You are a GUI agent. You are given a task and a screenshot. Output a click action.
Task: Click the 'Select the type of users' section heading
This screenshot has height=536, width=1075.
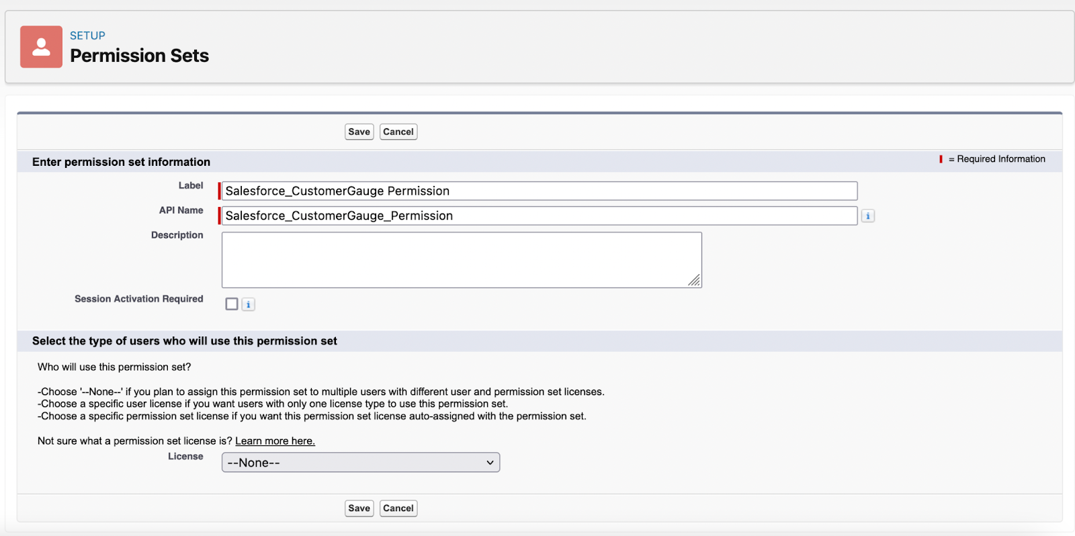[185, 341]
